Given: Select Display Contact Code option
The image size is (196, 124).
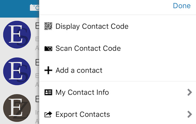Looking at the screenshot, I should click(118, 26).
